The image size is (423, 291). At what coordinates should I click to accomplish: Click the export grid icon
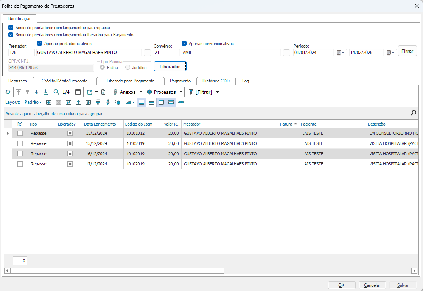90,92
